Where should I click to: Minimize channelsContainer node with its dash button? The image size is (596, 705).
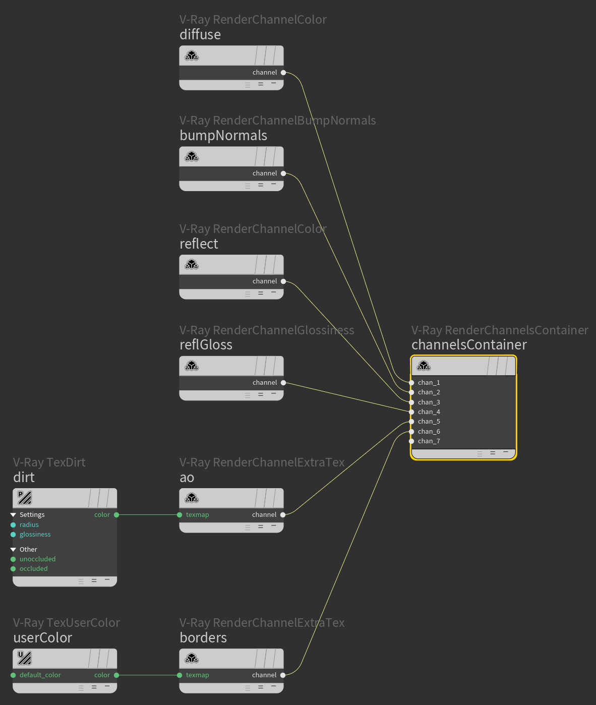(x=506, y=452)
